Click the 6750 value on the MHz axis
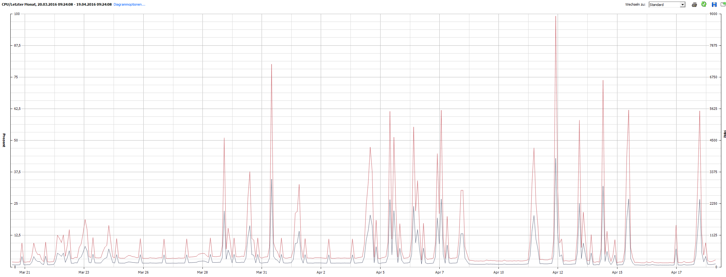The width and height of the screenshot is (726, 277). click(713, 77)
